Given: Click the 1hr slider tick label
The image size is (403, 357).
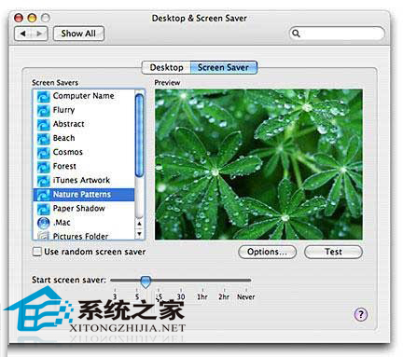Looking at the screenshot, I should 202,297.
